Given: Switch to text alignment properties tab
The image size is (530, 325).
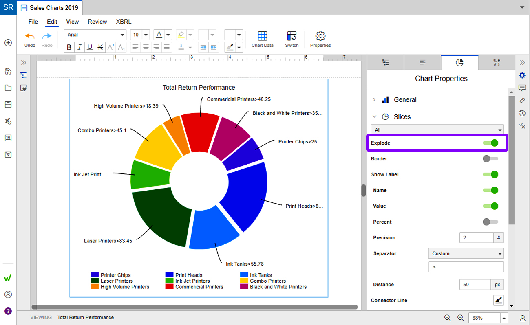Looking at the screenshot, I should pos(422,62).
